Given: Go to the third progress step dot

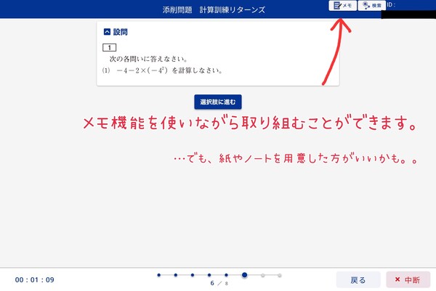Looking at the screenshot, I should [x=192, y=276].
